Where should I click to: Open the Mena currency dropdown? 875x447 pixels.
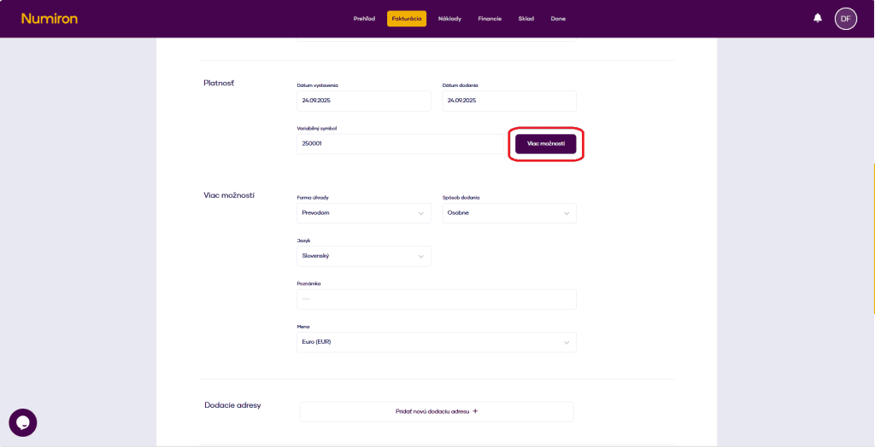coord(436,342)
